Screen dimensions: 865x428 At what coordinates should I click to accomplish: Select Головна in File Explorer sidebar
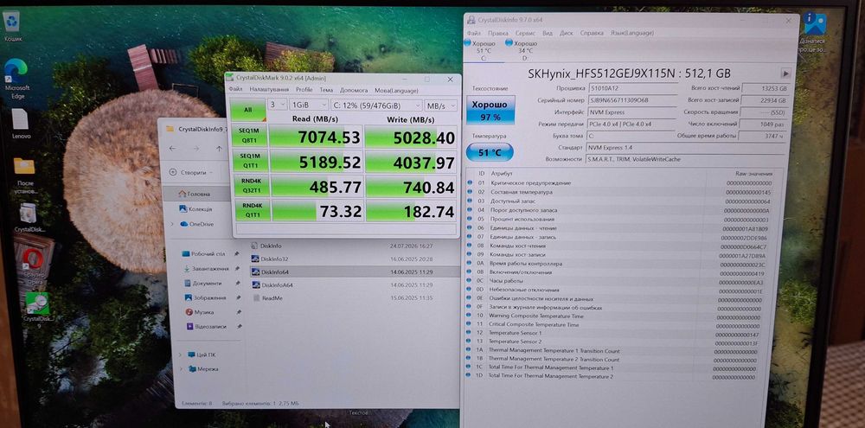pyautogui.click(x=197, y=194)
